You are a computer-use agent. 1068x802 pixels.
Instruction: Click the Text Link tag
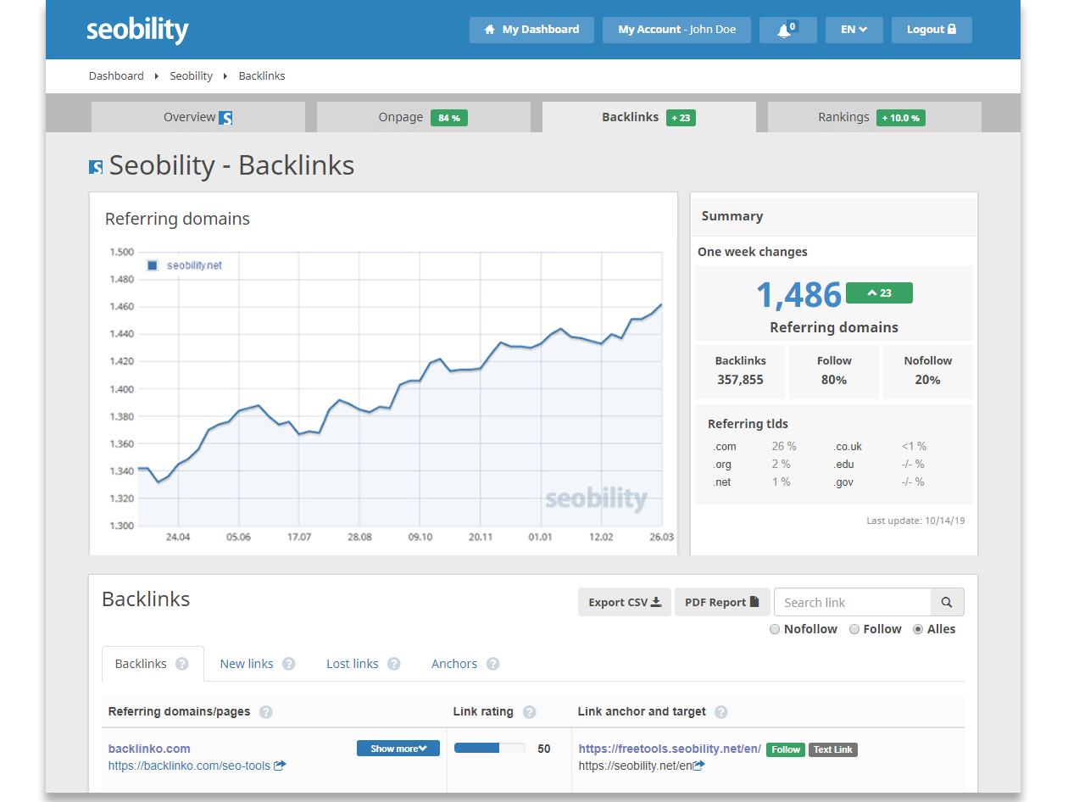833,749
